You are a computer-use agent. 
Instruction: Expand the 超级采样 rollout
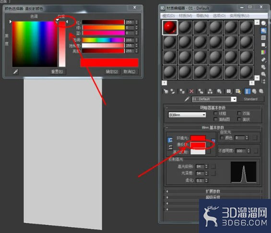click(x=213, y=197)
